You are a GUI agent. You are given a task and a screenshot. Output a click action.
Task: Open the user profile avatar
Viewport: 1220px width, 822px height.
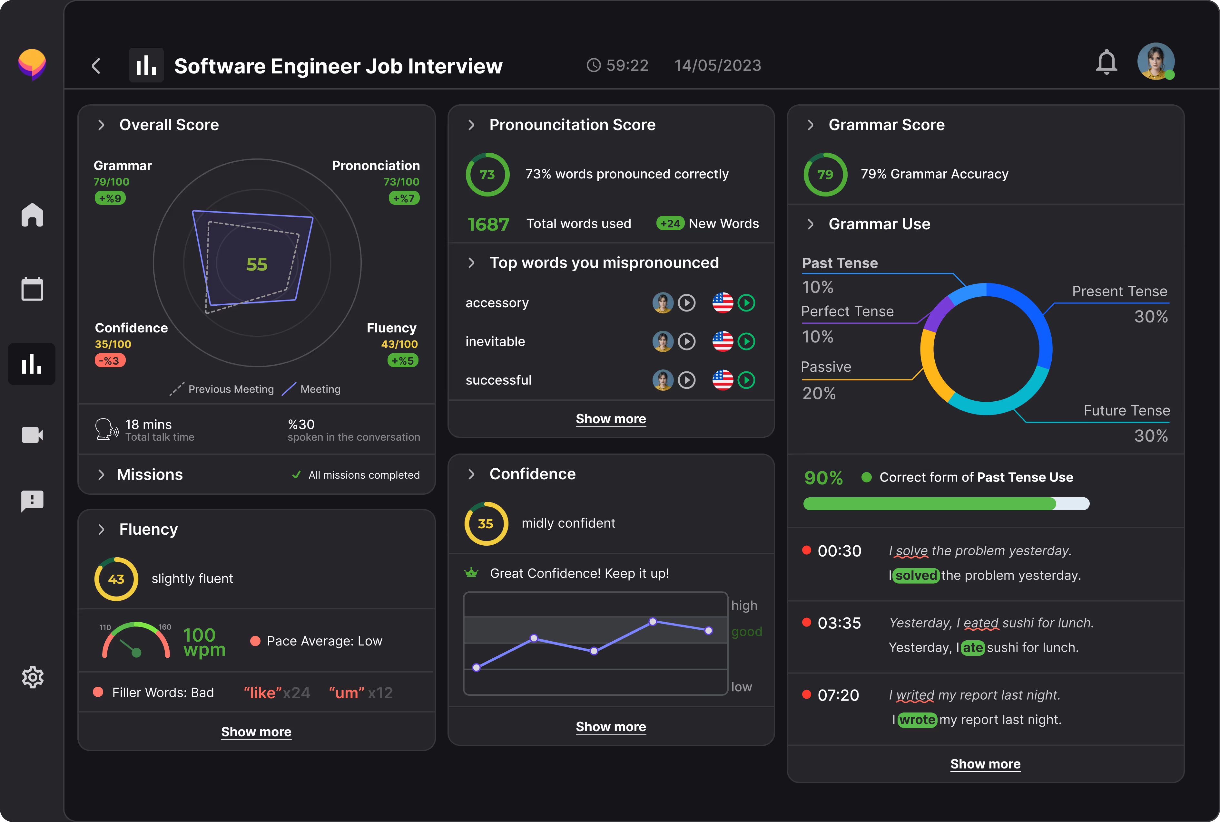pos(1156,61)
